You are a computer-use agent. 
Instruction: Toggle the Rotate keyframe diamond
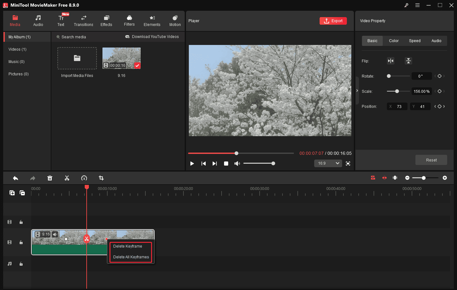pos(440,76)
